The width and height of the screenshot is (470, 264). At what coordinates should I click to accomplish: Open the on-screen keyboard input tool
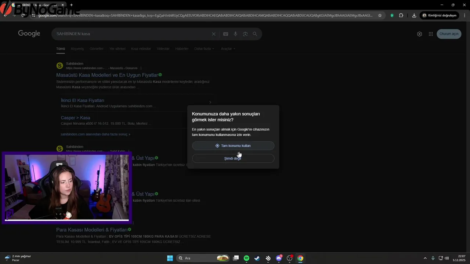click(x=226, y=34)
